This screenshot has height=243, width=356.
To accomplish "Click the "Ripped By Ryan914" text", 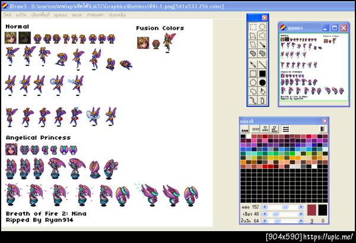I will [40, 220].
